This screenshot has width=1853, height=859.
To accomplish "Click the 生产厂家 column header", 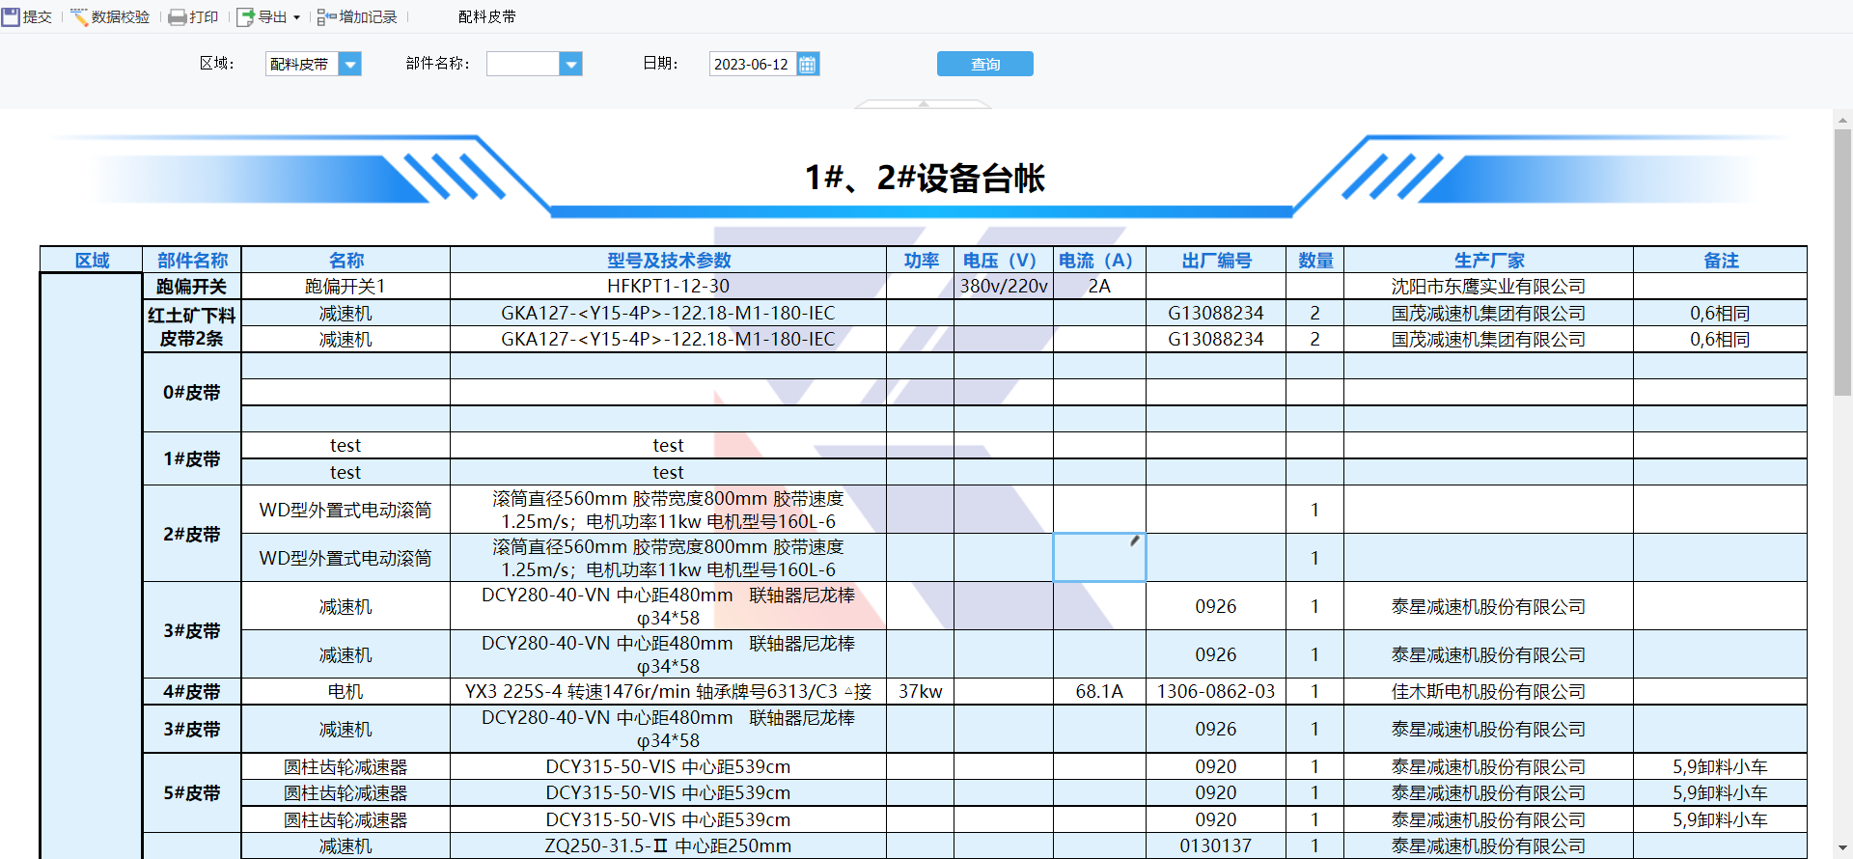I will [1488, 260].
